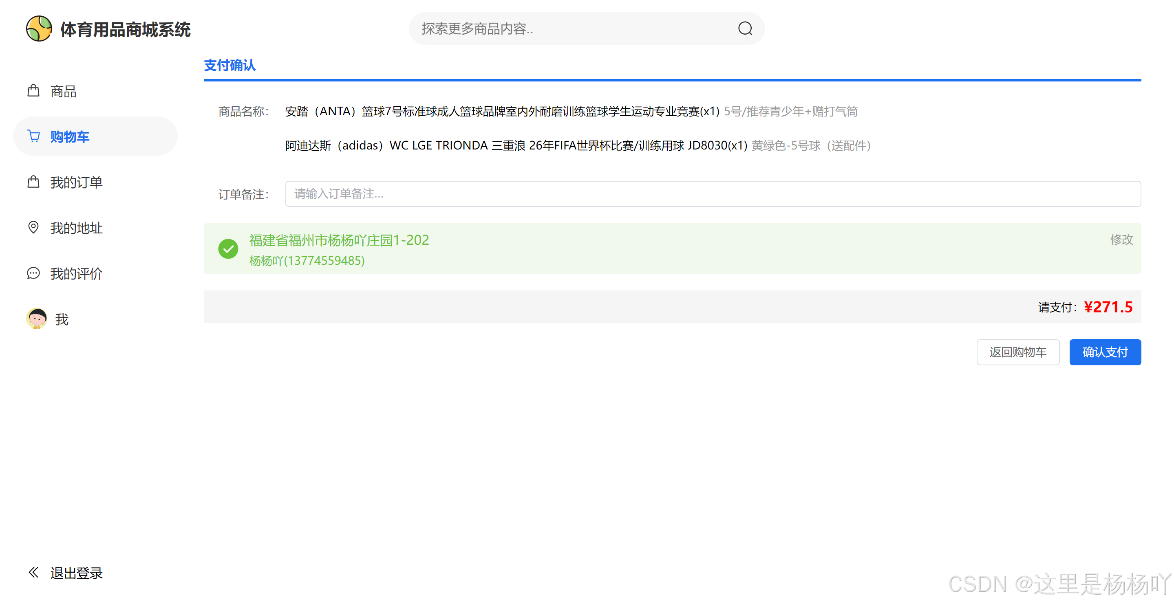Click the 商品名称 label
The height and width of the screenshot is (604, 1174).
pyautogui.click(x=244, y=112)
